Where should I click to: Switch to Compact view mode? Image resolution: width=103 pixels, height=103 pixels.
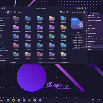(x=11, y=12)
